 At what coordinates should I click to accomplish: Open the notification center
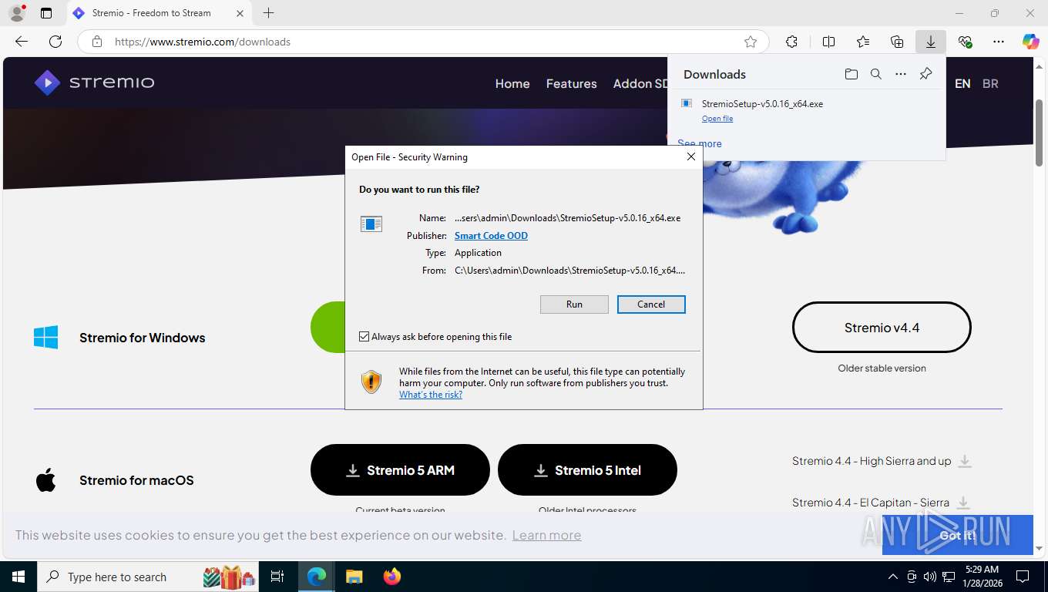[x=1023, y=577]
